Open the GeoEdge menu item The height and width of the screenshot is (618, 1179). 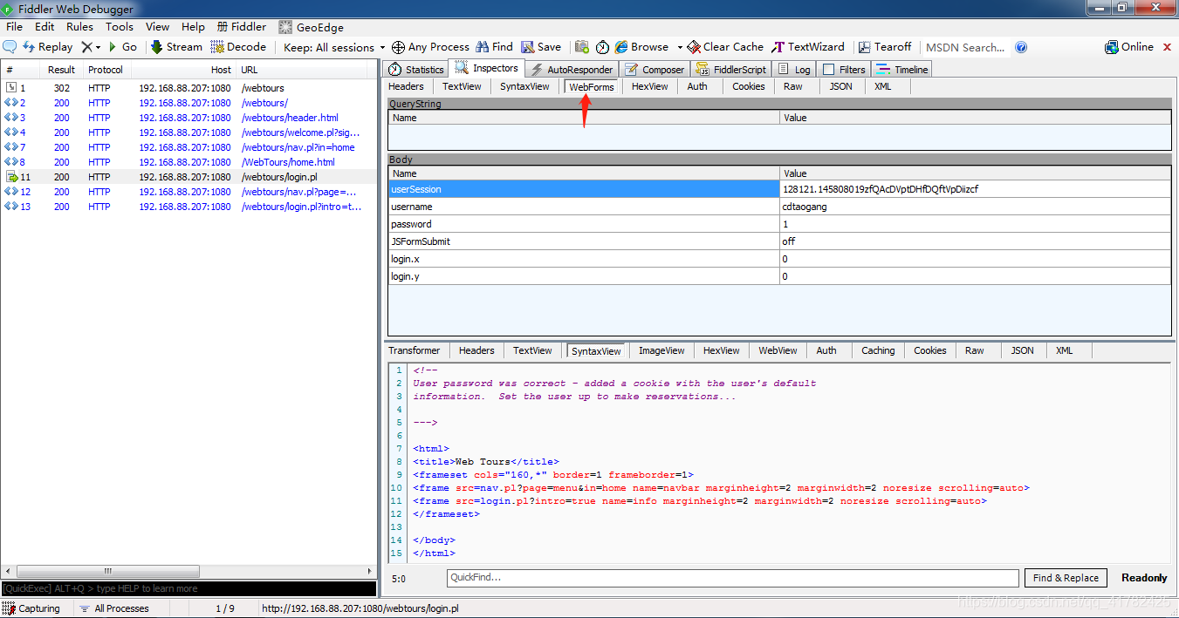coord(311,27)
